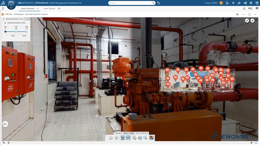
Task: Open the point cloud grid settings gear tool
Action: coord(145,138)
